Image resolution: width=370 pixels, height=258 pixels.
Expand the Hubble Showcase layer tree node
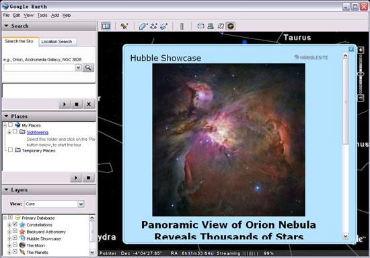[9, 238]
